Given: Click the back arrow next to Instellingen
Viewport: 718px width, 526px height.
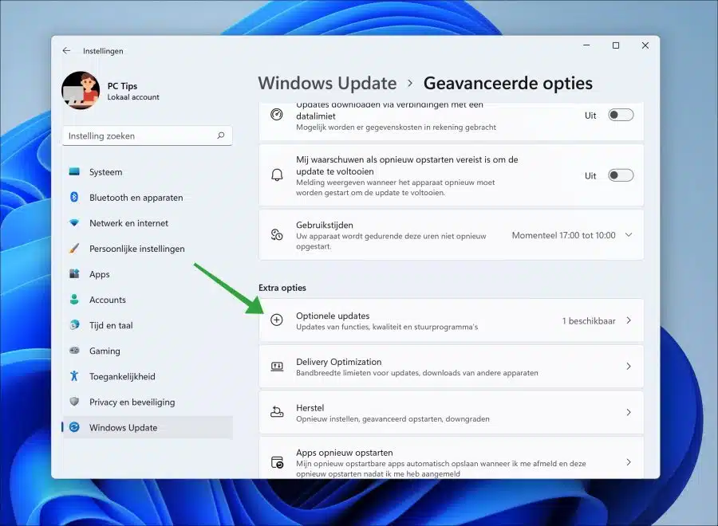Looking at the screenshot, I should pyautogui.click(x=66, y=51).
